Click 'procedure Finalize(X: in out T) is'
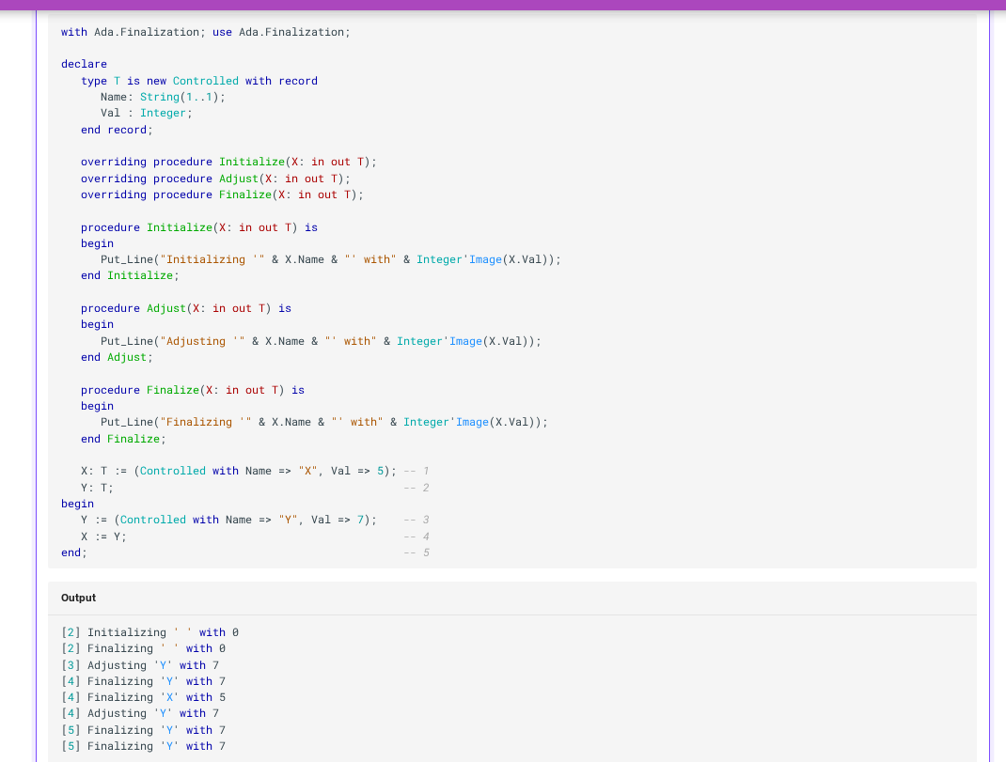Screen dimensions: 1006x762 coord(193,390)
